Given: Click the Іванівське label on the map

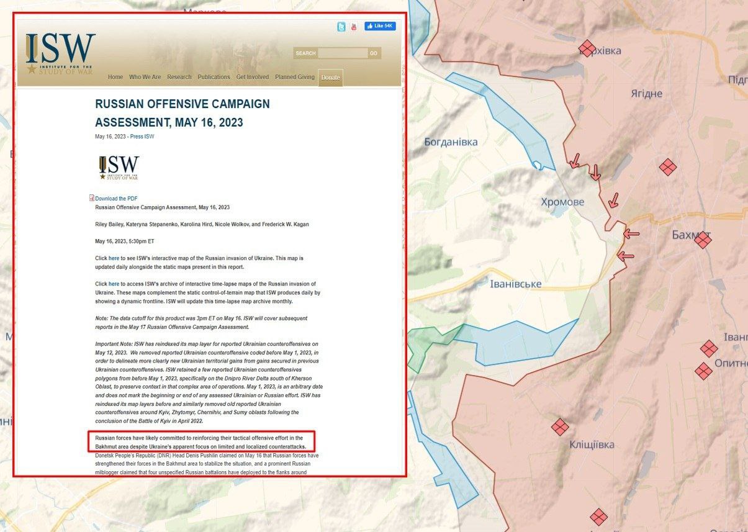Looking at the screenshot, I should pyautogui.click(x=516, y=284).
